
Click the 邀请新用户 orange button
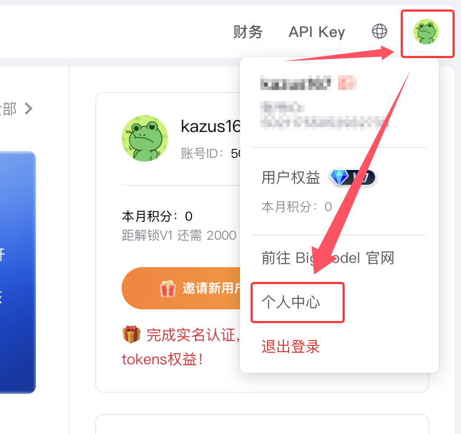click(181, 288)
